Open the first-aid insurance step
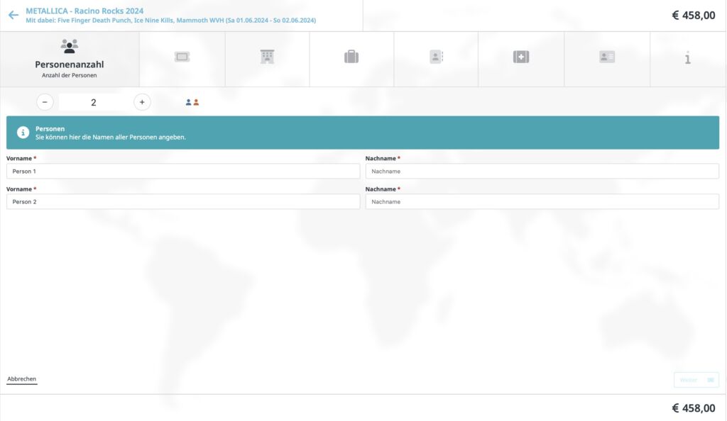The height and width of the screenshot is (421, 727). [x=521, y=57]
